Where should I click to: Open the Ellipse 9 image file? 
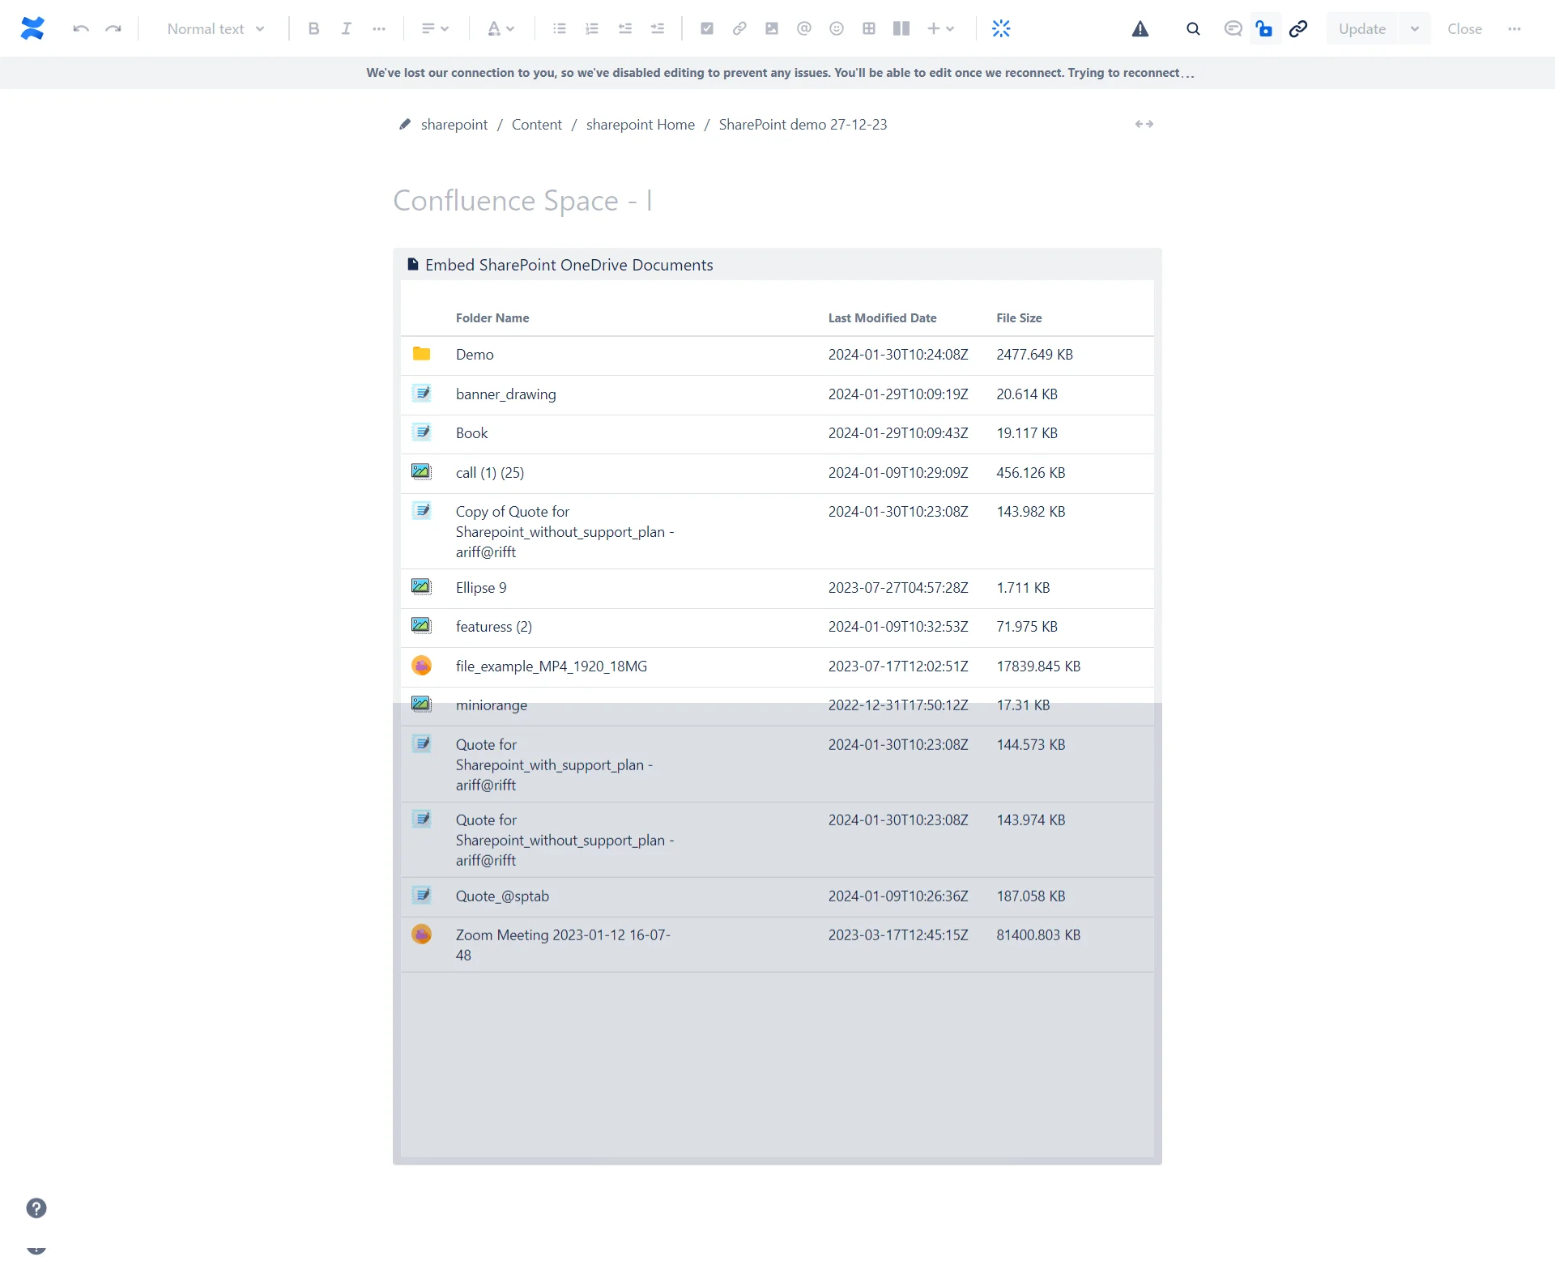pos(481,588)
